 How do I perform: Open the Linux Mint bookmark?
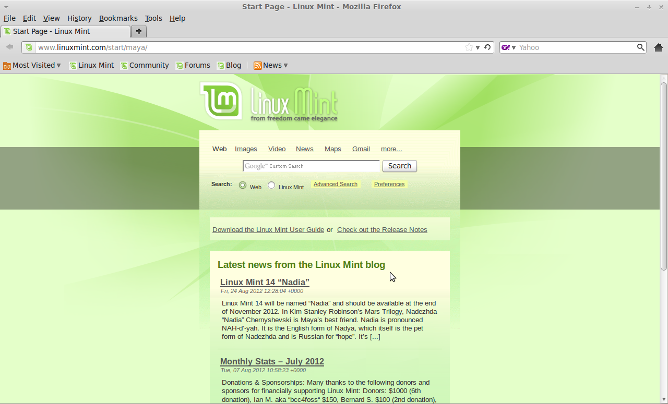point(92,66)
